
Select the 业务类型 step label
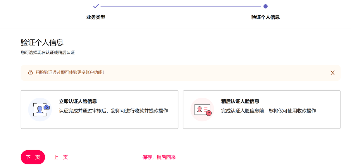tap(96, 17)
